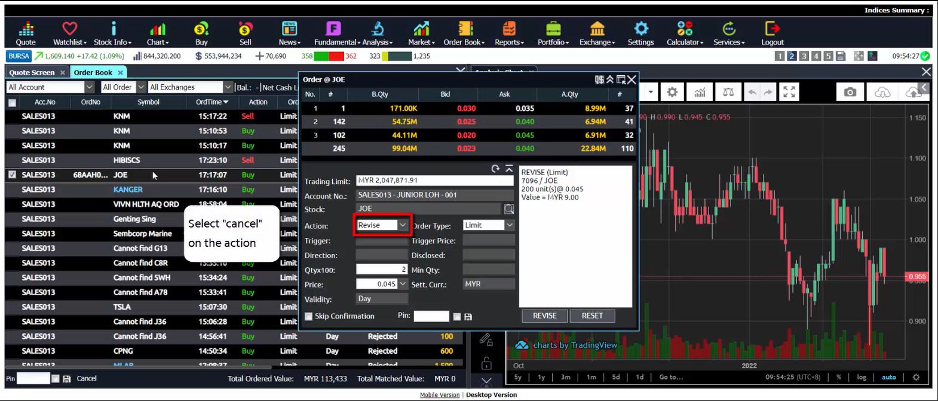Switch to workspace layout 5
The image size is (938, 401).
pyautogui.click(x=828, y=56)
